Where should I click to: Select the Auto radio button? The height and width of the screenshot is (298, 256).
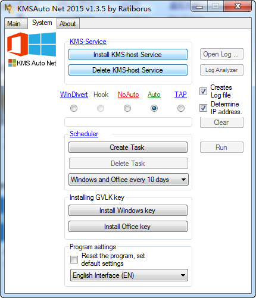pyautogui.click(x=154, y=108)
